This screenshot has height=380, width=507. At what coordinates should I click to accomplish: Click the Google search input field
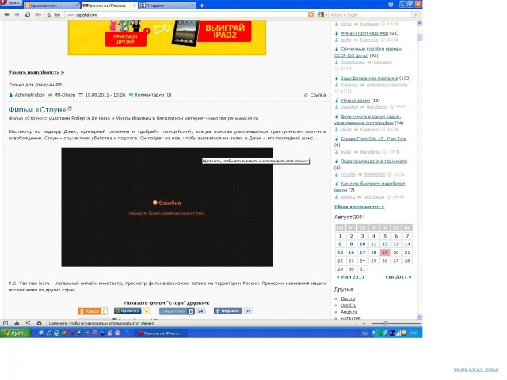[370, 15]
